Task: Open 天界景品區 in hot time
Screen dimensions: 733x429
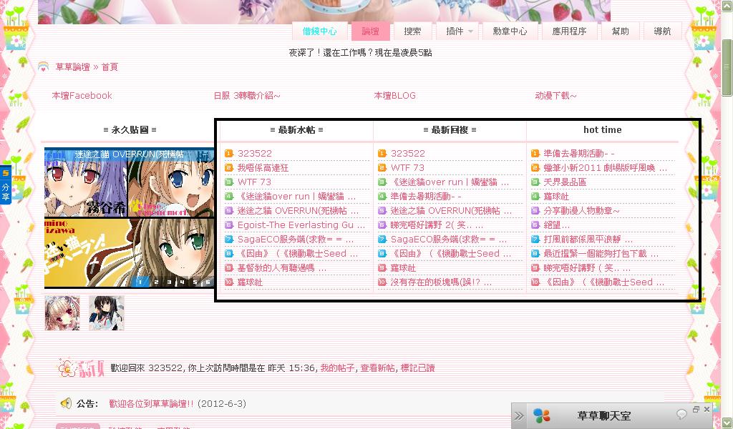Action: pyautogui.click(x=565, y=182)
